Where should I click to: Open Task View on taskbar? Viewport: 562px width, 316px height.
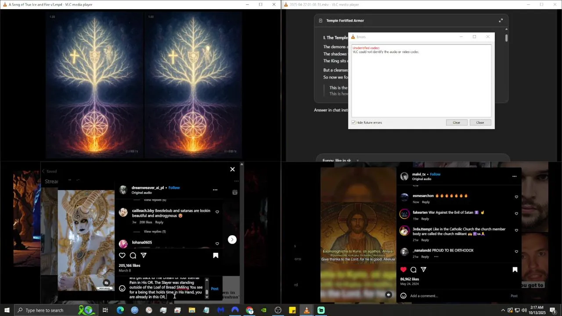[x=105, y=310]
